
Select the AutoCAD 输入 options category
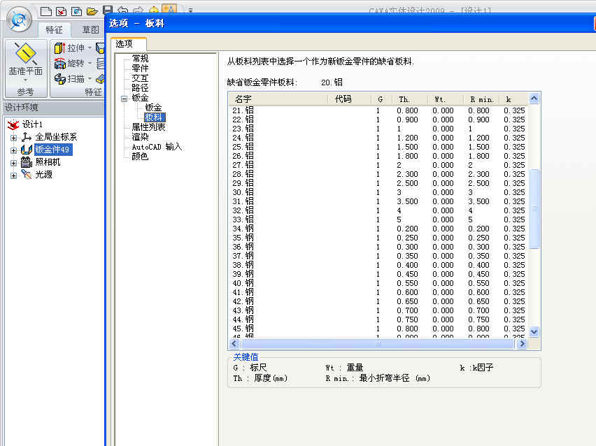pyautogui.click(x=157, y=147)
